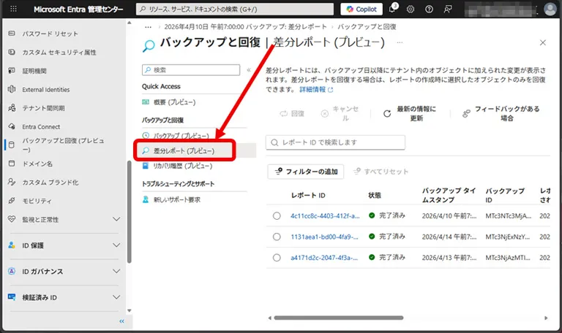Select radio for report 1131aea1-bd00-4fa9
The height and width of the screenshot is (333, 562).
[277, 237]
